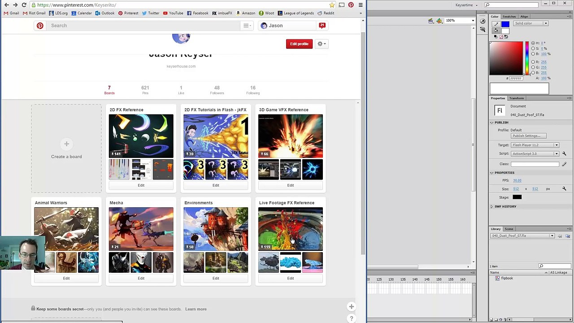Select the Green channel radio button

tap(533, 67)
